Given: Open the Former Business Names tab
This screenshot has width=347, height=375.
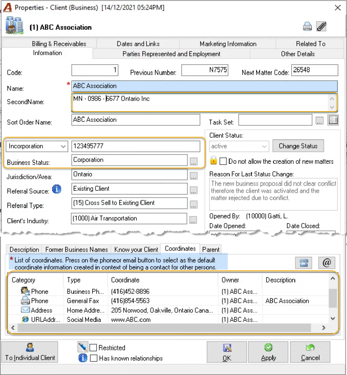Looking at the screenshot, I should pos(77,249).
